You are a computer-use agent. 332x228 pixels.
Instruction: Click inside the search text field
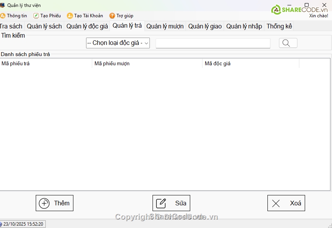tap(212, 43)
